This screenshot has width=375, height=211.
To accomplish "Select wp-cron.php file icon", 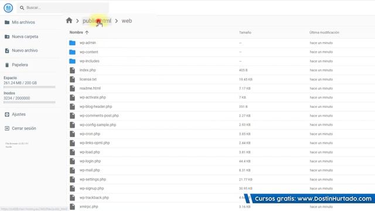I will pyautogui.click(x=72, y=134).
